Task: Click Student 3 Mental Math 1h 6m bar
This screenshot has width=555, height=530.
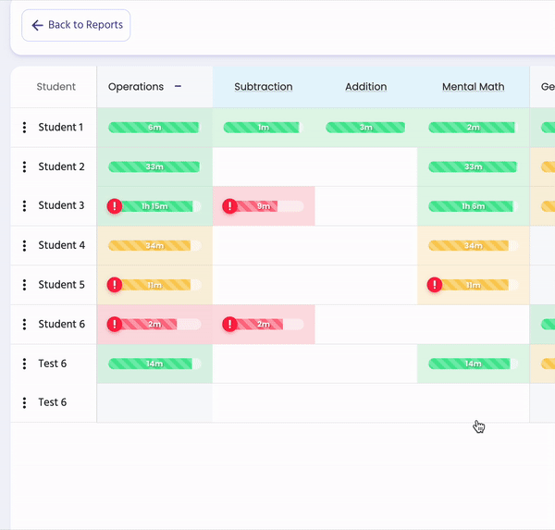Action: point(474,206)
